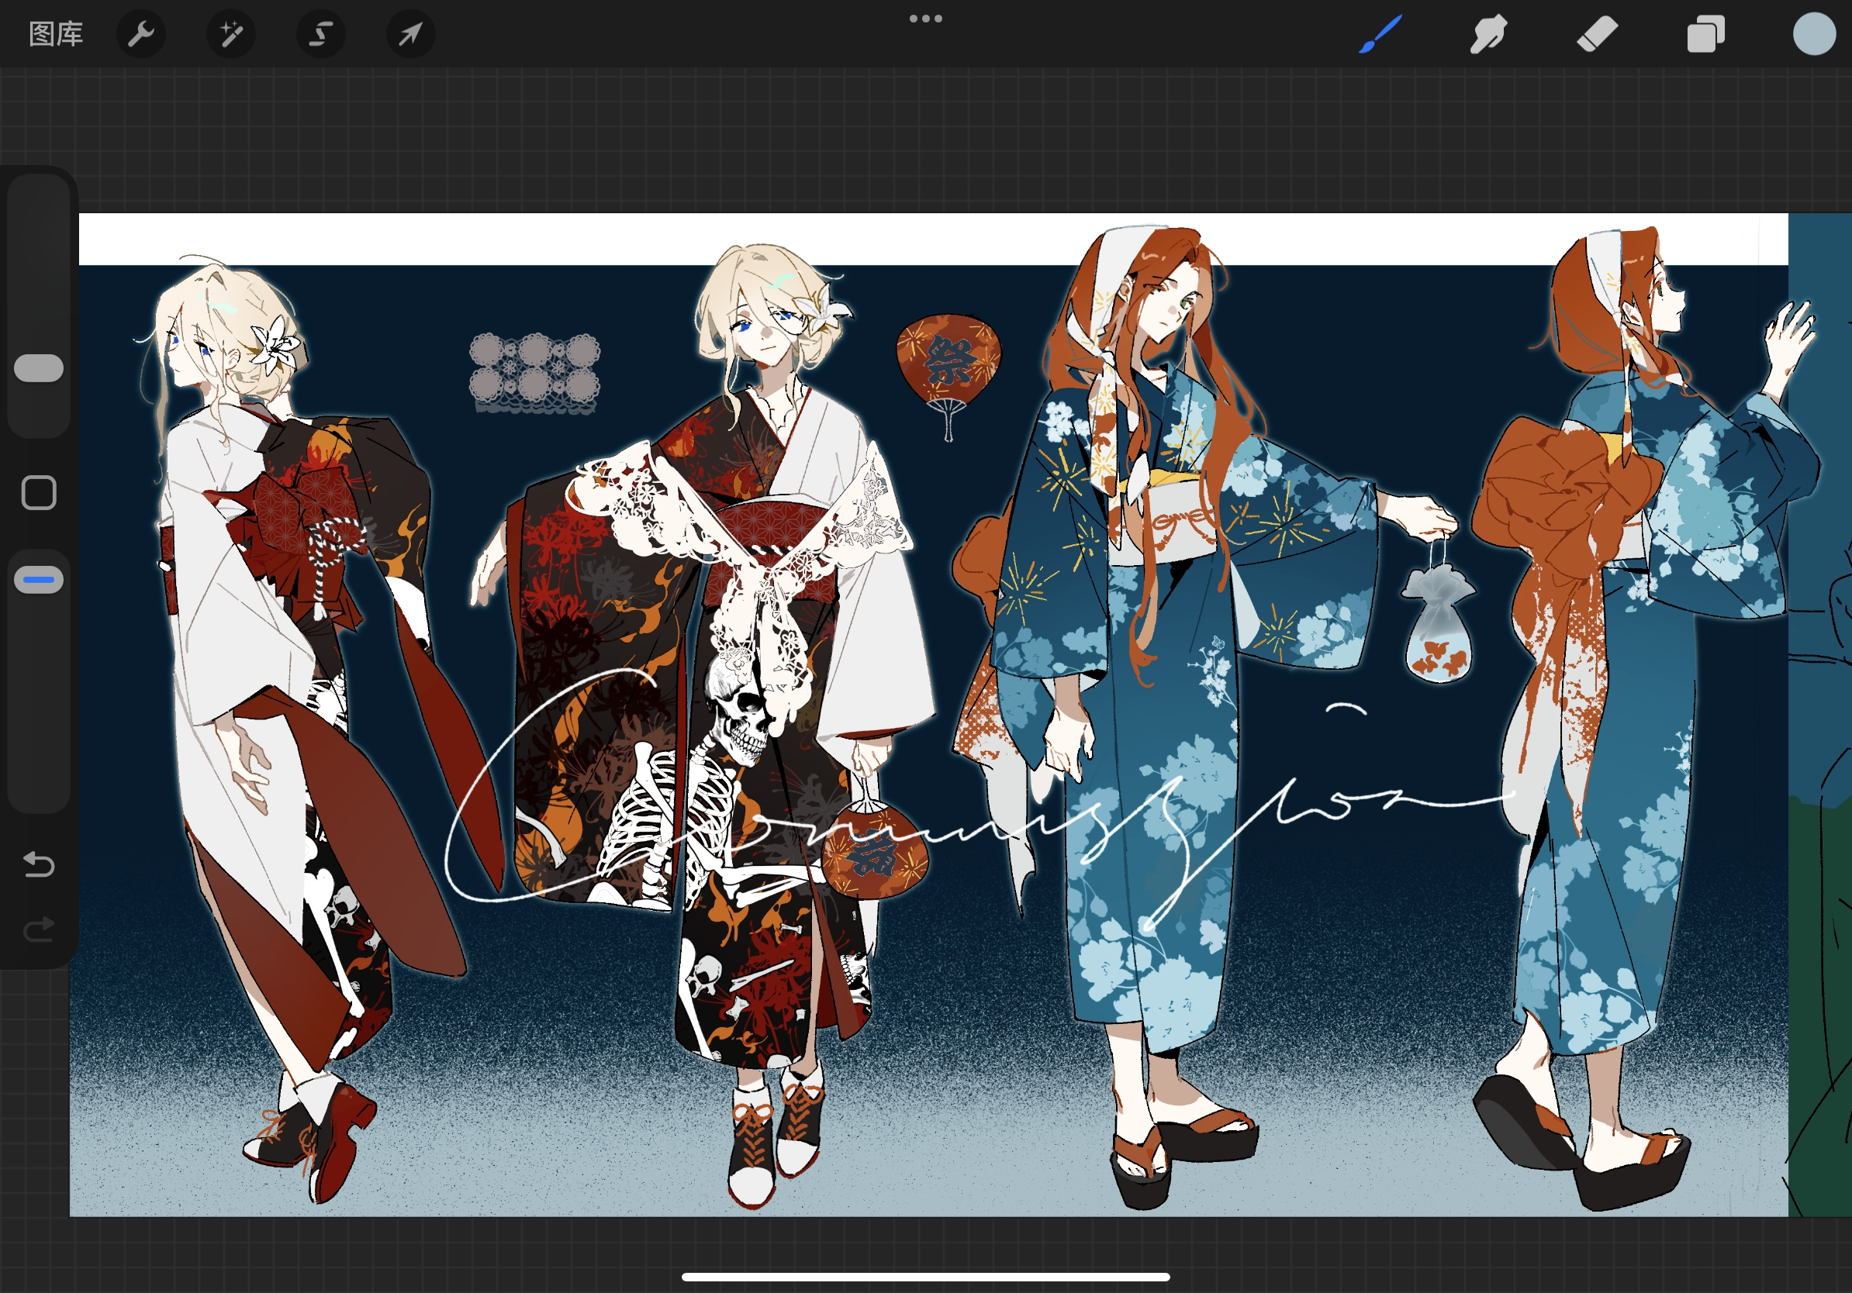Undo the last stroke
The height and width of the screenshot is (1293, 1852).
[39, 864]
